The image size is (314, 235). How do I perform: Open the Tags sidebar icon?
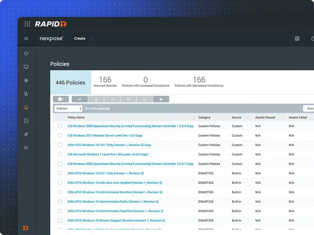click(26, 134)
